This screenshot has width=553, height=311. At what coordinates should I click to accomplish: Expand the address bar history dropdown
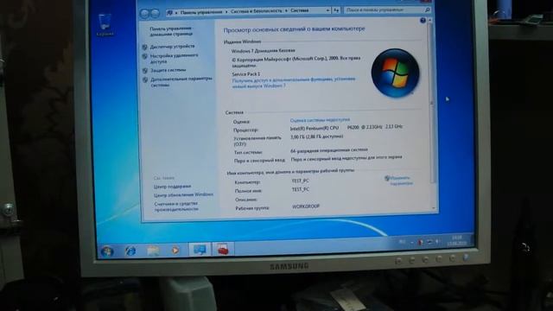tap(327, 10)
